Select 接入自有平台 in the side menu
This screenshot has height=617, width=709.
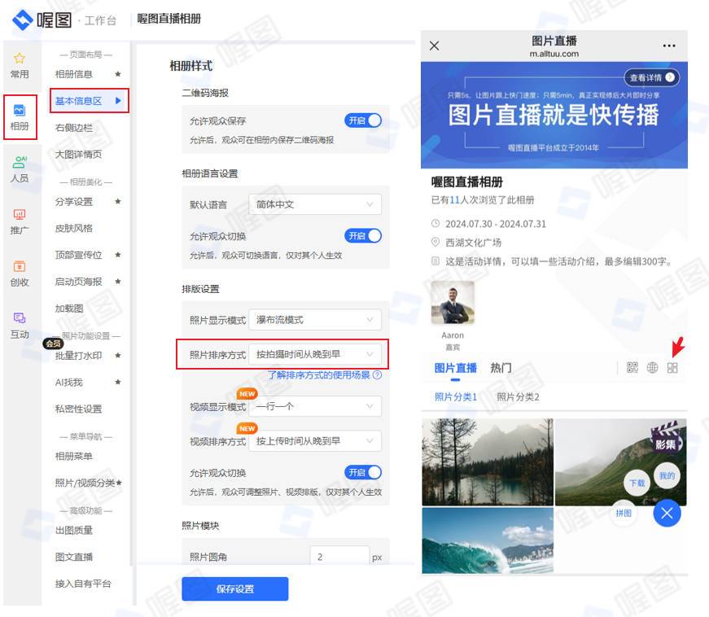(83, 584)
